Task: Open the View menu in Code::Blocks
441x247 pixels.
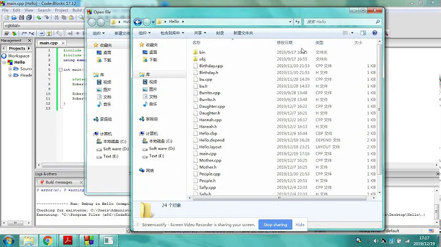Action: [29, 10]
